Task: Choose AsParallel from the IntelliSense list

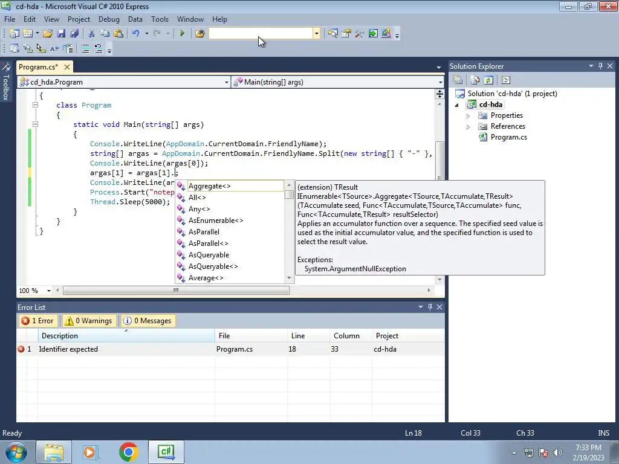Action: coord(230,232)
